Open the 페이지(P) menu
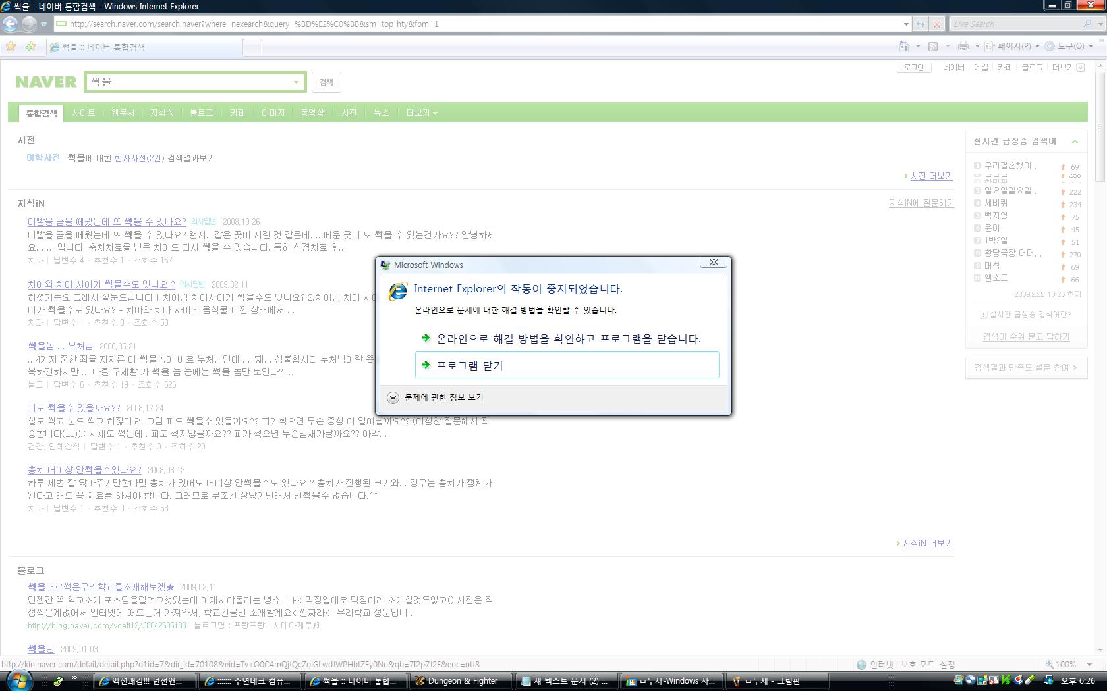Screen dimensions: 1107x691 tap(1013, 46)
